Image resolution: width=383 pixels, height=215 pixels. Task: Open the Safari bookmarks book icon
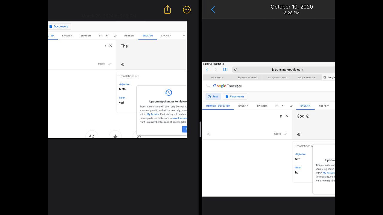click(225, 70)
